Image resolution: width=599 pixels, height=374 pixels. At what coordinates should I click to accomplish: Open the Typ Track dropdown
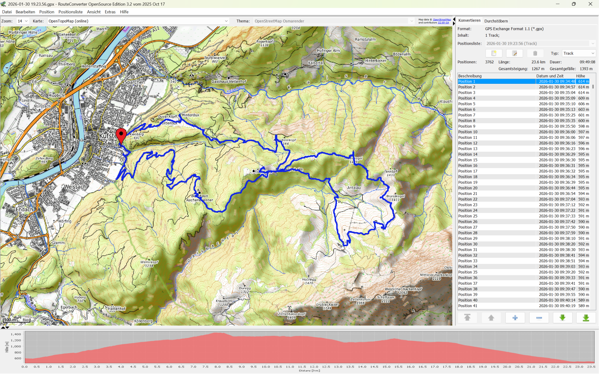click(579, 53)
